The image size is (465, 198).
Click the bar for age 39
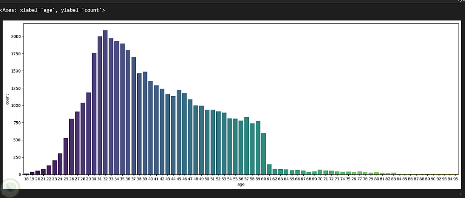tap(145, 123)
